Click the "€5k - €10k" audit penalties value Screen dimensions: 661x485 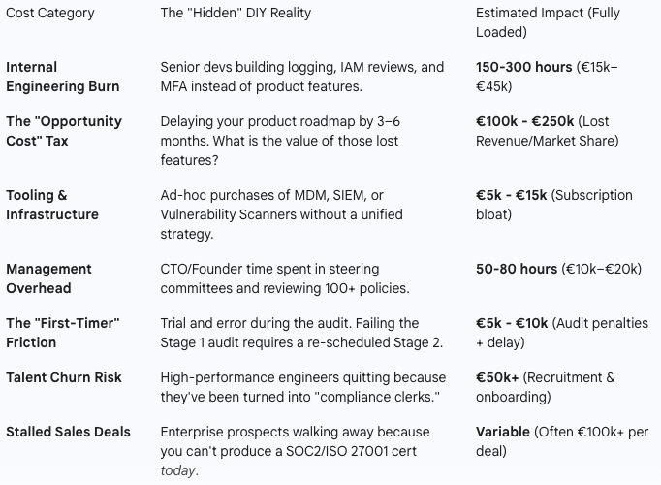point(512,323)
